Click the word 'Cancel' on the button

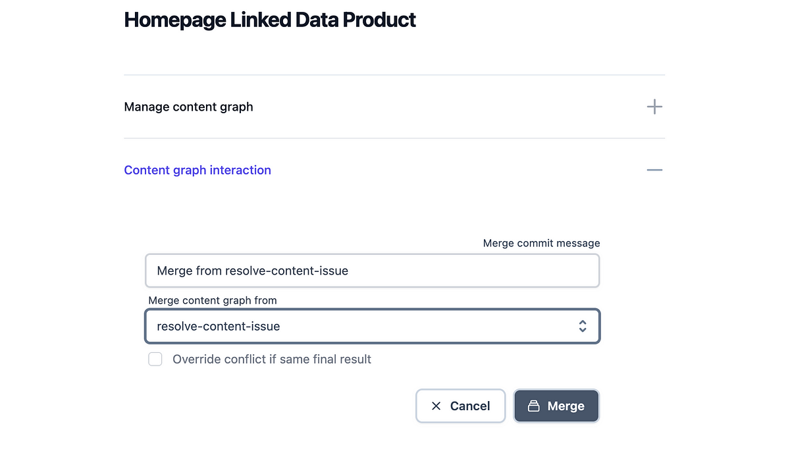pos(470,406)
